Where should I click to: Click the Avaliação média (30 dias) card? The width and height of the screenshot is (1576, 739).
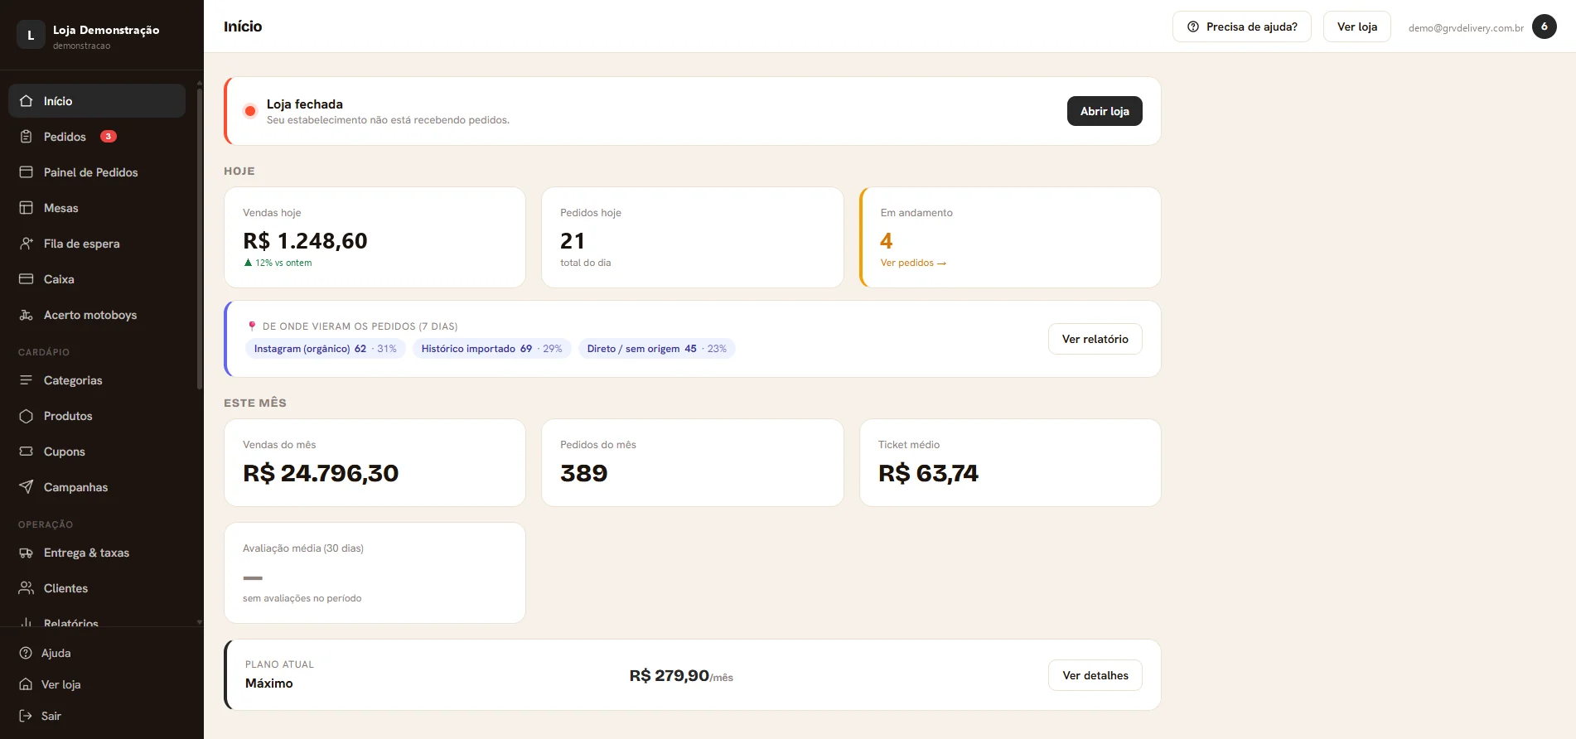pyautogui.click(x=375, y=572)
